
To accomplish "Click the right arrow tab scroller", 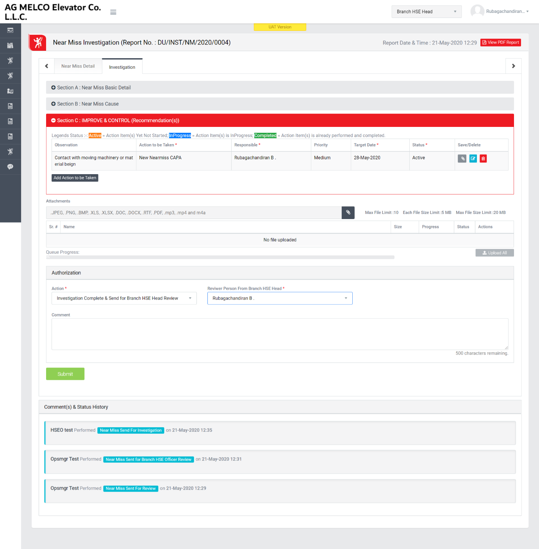I will coord(513,66).
